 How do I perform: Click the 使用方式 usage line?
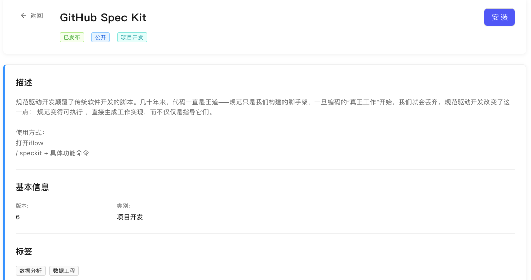tap(30, 133)
